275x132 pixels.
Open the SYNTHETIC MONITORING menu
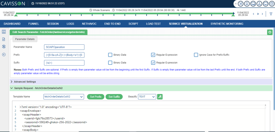point(227,24)
